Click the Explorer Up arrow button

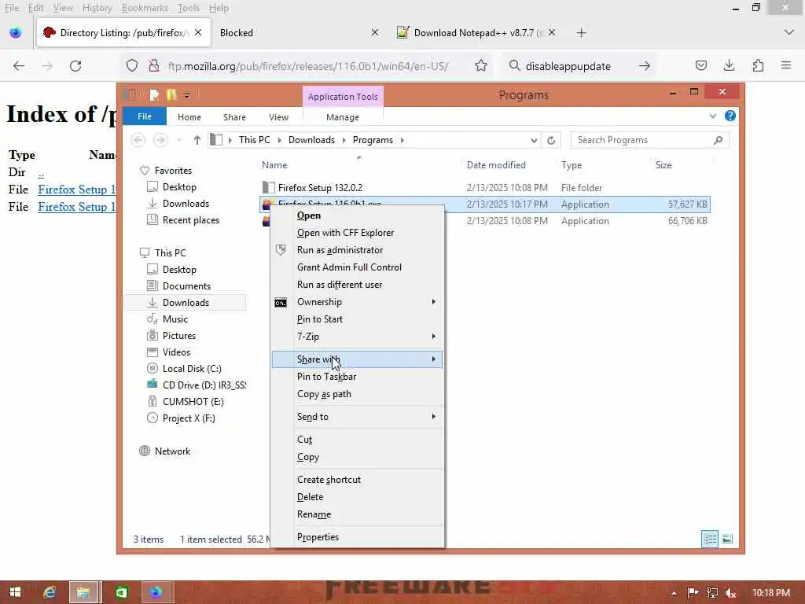[x=197, y=140]
